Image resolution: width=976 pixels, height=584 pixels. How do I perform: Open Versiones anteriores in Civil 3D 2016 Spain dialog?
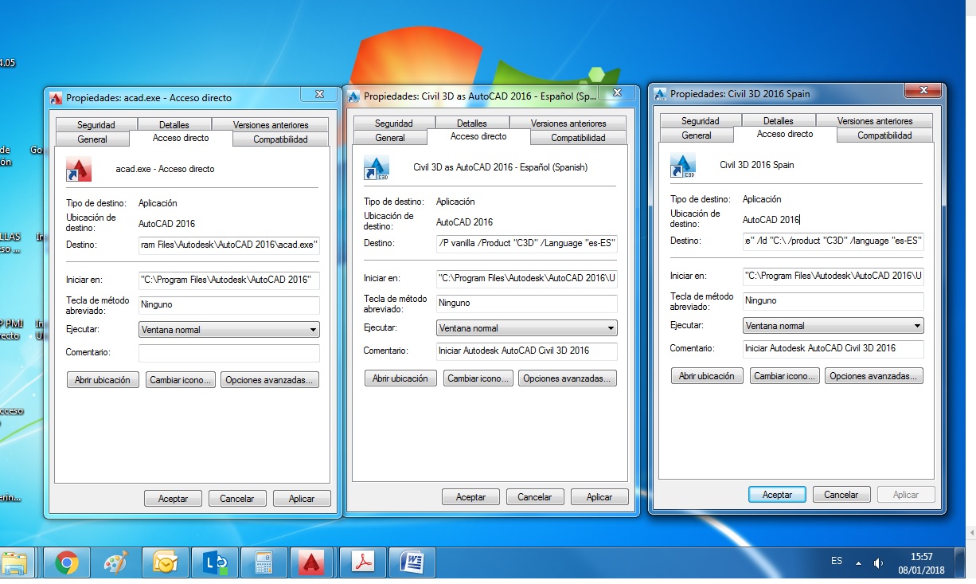875,121
